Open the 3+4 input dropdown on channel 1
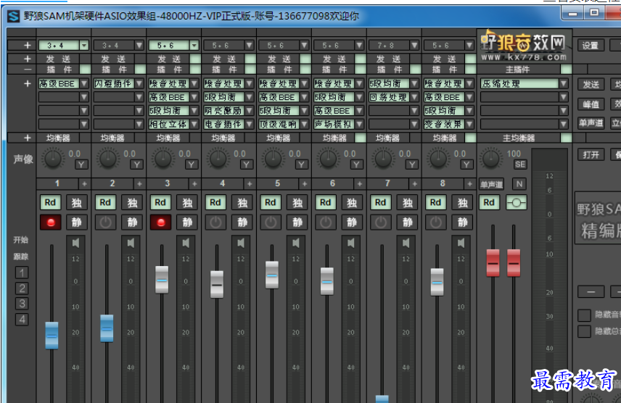The image size is (621, 403). [84, 45]
